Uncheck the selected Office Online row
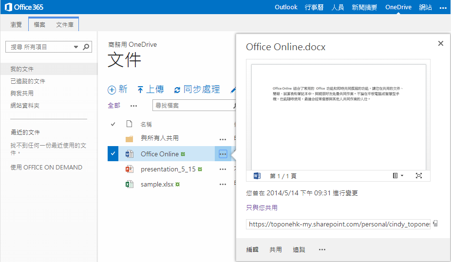The height and width of the screenshot is (262, 451). tap(113, 154)
